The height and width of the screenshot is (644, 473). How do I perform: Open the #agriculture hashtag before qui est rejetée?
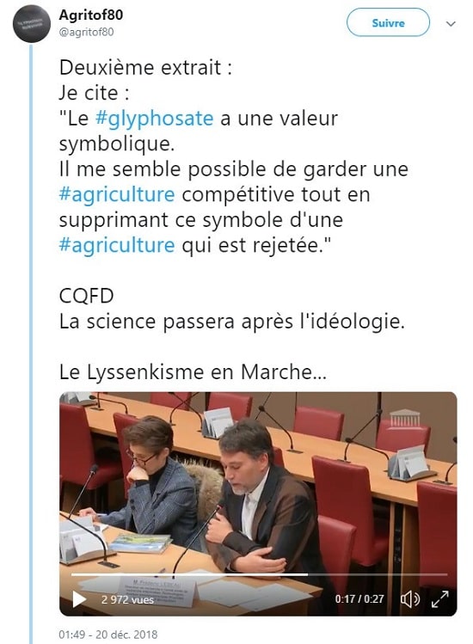[x=117, y=245]
